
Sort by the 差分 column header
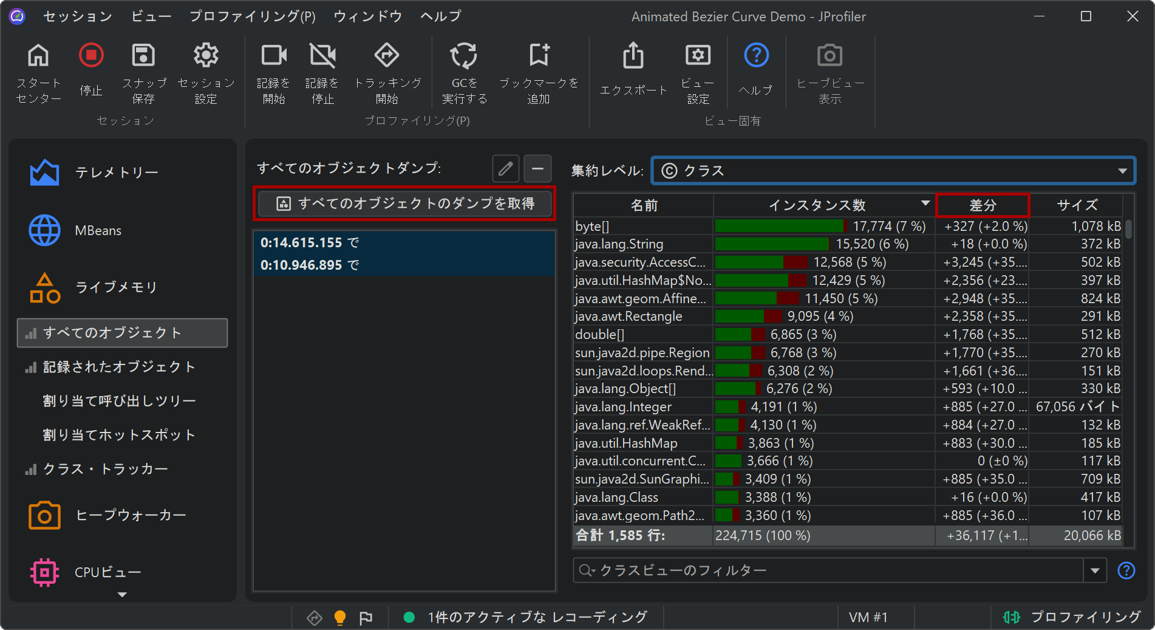[x=983, y=205]
